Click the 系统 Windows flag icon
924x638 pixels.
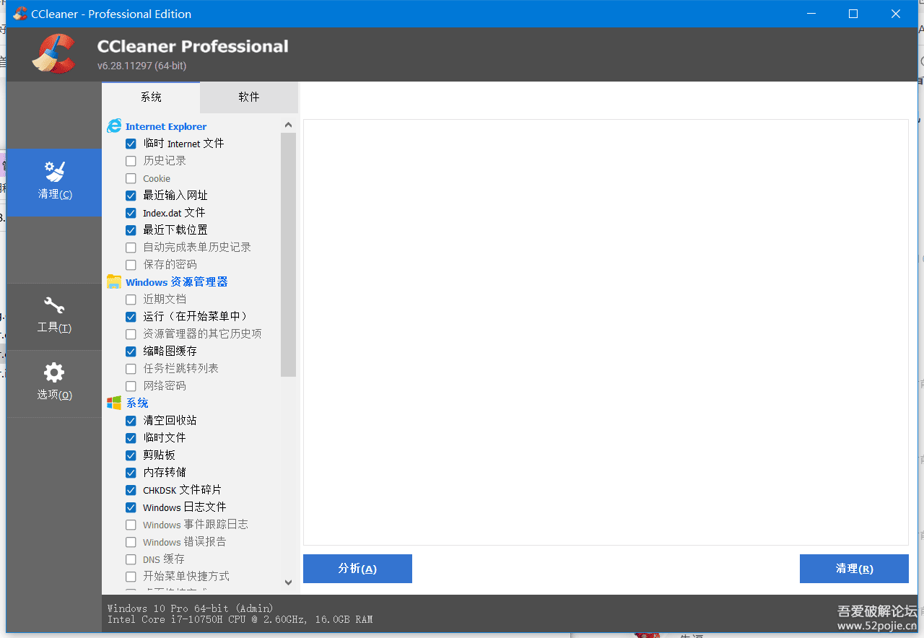click(114, 403)
